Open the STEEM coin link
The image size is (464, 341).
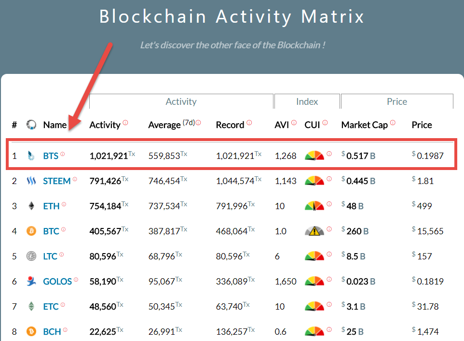pyautogui.click(x=57, y=181)
